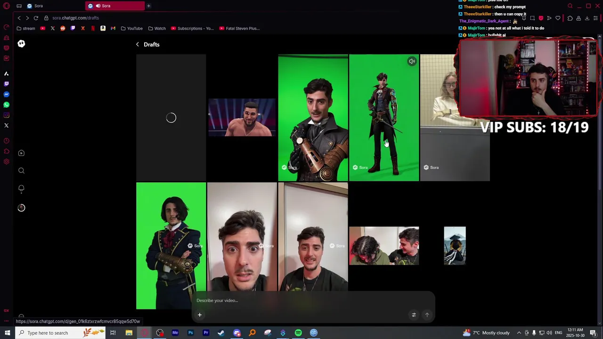The height and width of the screenshot is (339, 603).
Task: Open Sora search from the left sidebar
Action: (21, 171)
